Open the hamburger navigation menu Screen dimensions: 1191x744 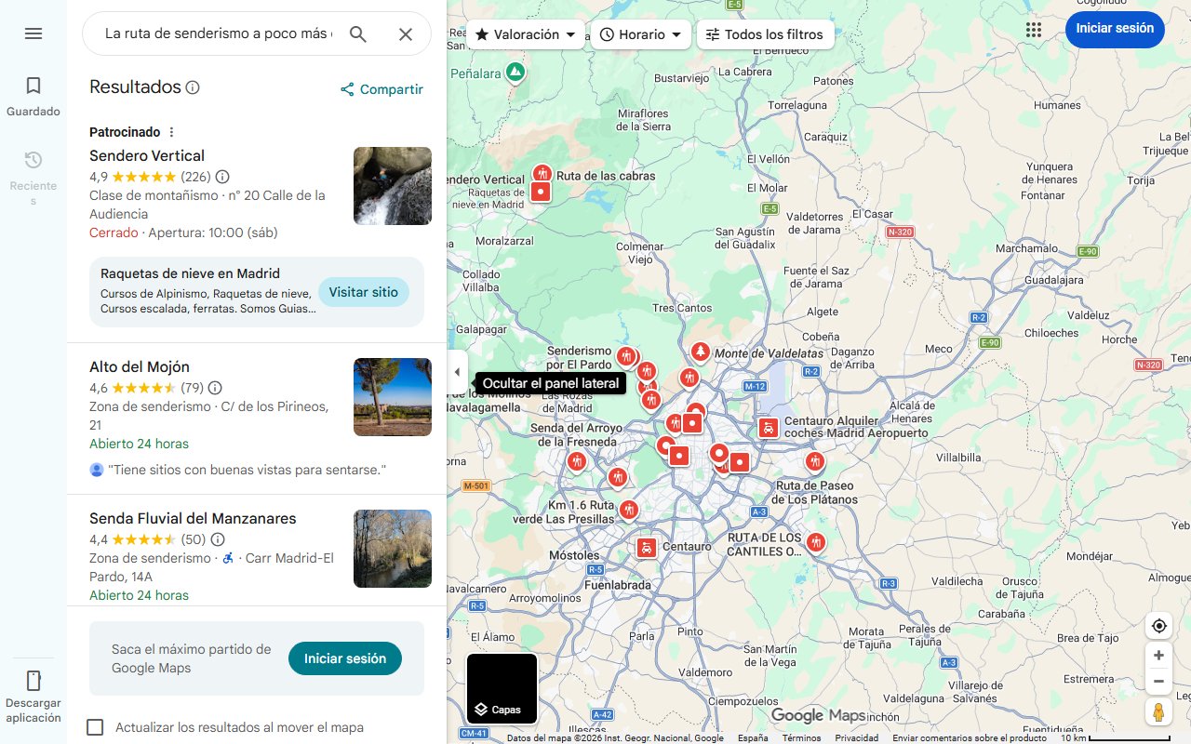[33, 33]
